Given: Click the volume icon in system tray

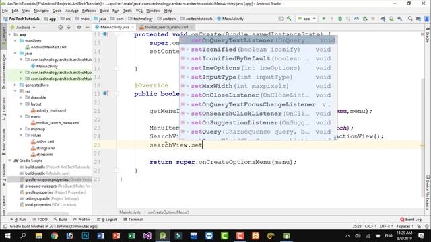Looking at the screenshot, I should [x=358, y=236].
